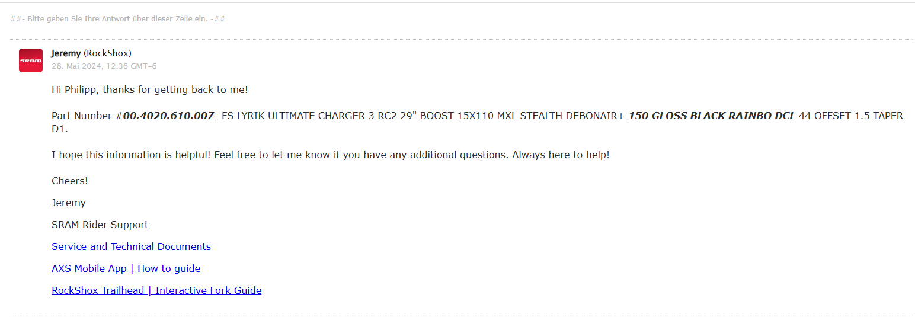Click the 'Cheers!' sign-off text
The image size is (915, 317).
coord(69,181)
